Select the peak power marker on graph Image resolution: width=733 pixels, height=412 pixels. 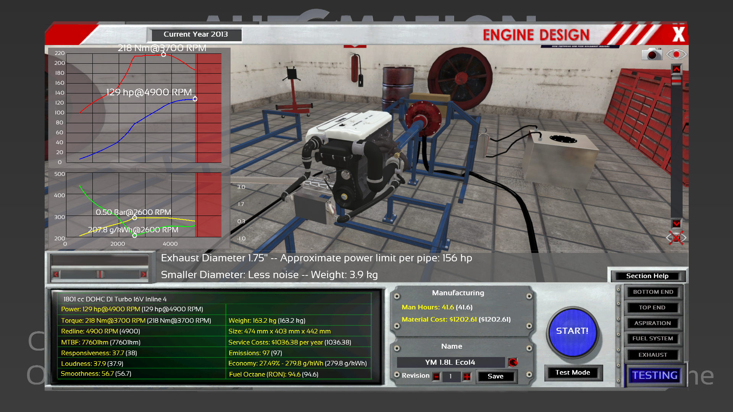coord(195,99)
